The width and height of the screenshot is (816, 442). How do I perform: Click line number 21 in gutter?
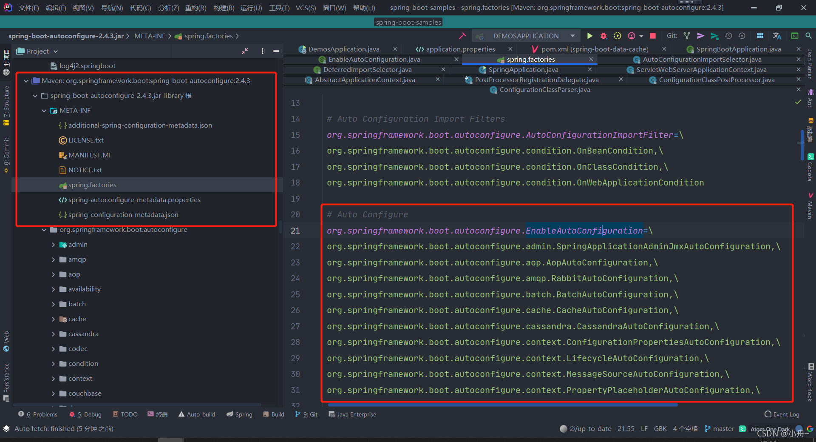coord(295,231)
